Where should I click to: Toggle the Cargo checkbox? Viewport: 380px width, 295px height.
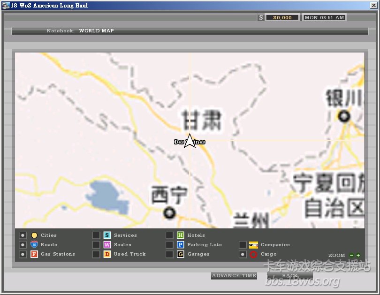[243, 254]
